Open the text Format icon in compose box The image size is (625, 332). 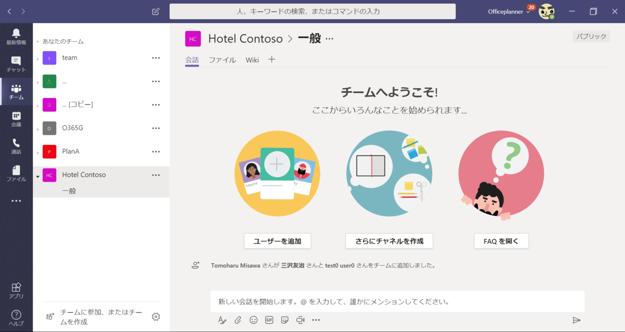click(222, 320)
